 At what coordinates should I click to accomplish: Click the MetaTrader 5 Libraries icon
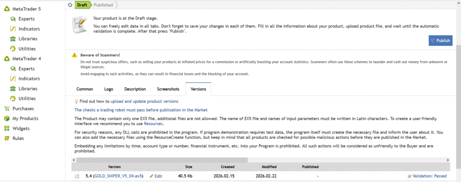pyautogui.click(x=13, y=39)
